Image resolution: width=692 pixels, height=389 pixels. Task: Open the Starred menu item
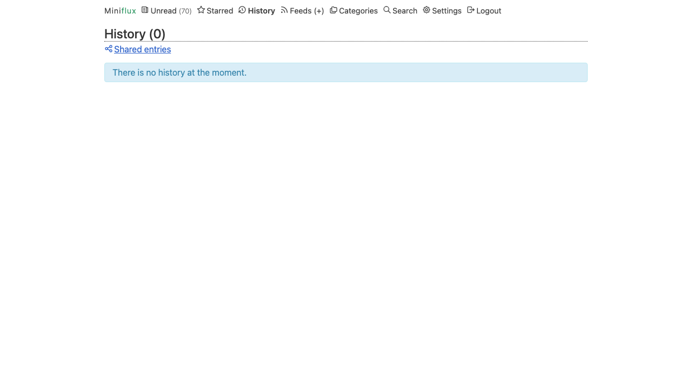coord(220,11)
